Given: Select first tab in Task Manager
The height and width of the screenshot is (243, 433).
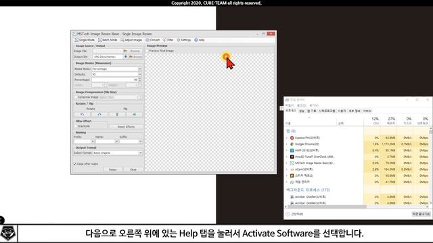Looking at the screenshot, I should click(x=291, y=111).
